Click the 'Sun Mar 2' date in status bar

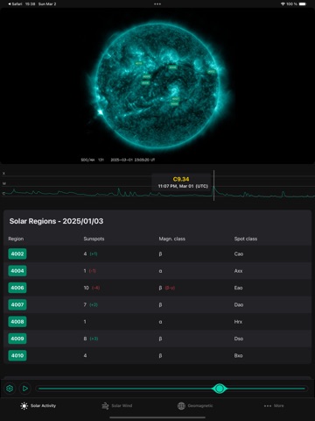47,4
